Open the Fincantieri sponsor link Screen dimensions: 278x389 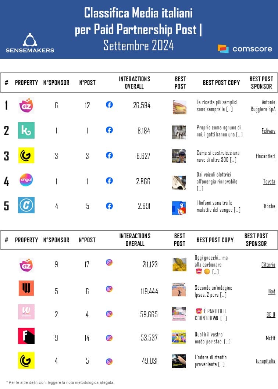click(265, 156)
